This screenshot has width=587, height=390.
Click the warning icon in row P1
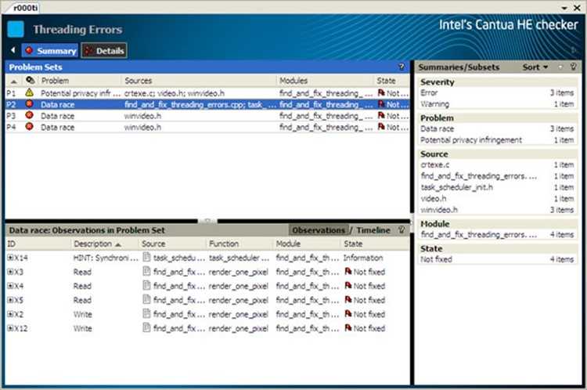coord(29,92)
